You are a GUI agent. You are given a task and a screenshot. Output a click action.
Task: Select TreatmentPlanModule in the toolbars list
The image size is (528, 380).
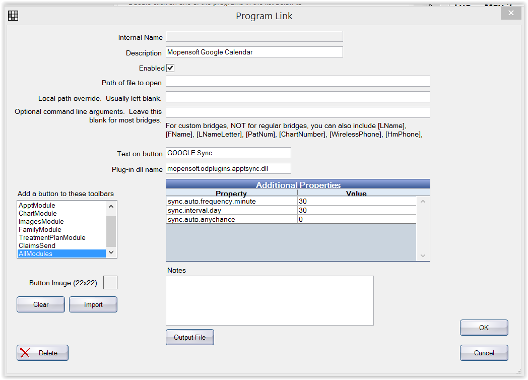(61, 237)
